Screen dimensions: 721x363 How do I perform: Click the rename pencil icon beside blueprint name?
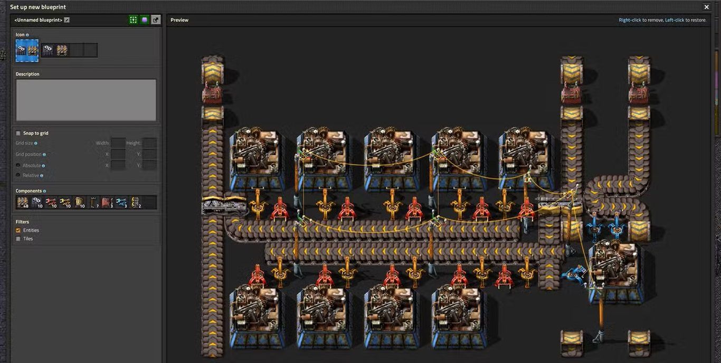(67, 20)
